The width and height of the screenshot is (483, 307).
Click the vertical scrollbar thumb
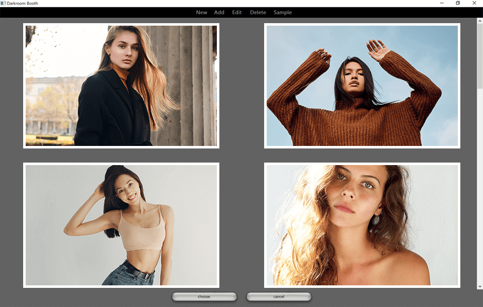click(x=479, y=55)
